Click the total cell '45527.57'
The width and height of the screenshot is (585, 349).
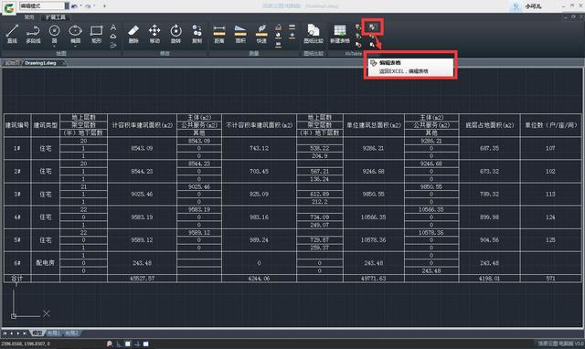[x=143, y=279]
